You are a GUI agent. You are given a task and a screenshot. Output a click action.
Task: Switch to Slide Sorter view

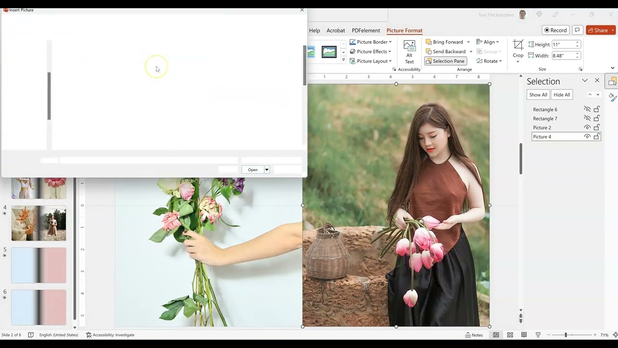[x=510, y=335]
